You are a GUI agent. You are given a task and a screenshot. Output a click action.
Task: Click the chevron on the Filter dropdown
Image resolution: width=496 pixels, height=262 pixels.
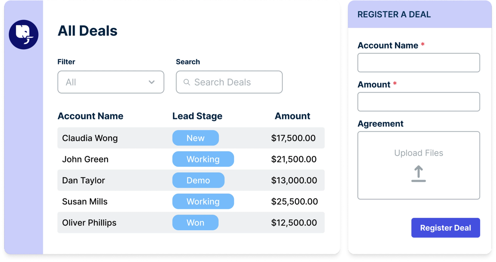[152, 82]
